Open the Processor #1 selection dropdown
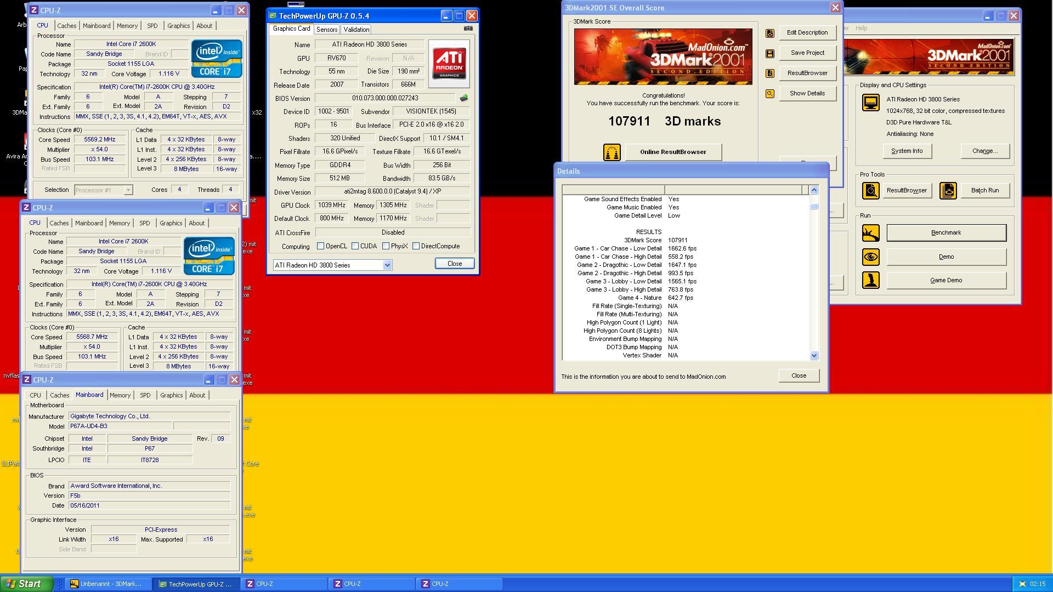Viewport: 1053px width, 592px height. pyautogui.click(x=128, y=190)
